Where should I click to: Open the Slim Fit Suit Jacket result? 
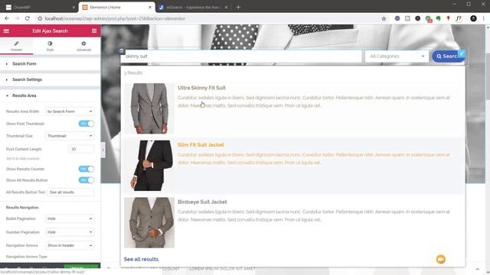(x=201, y=145)
